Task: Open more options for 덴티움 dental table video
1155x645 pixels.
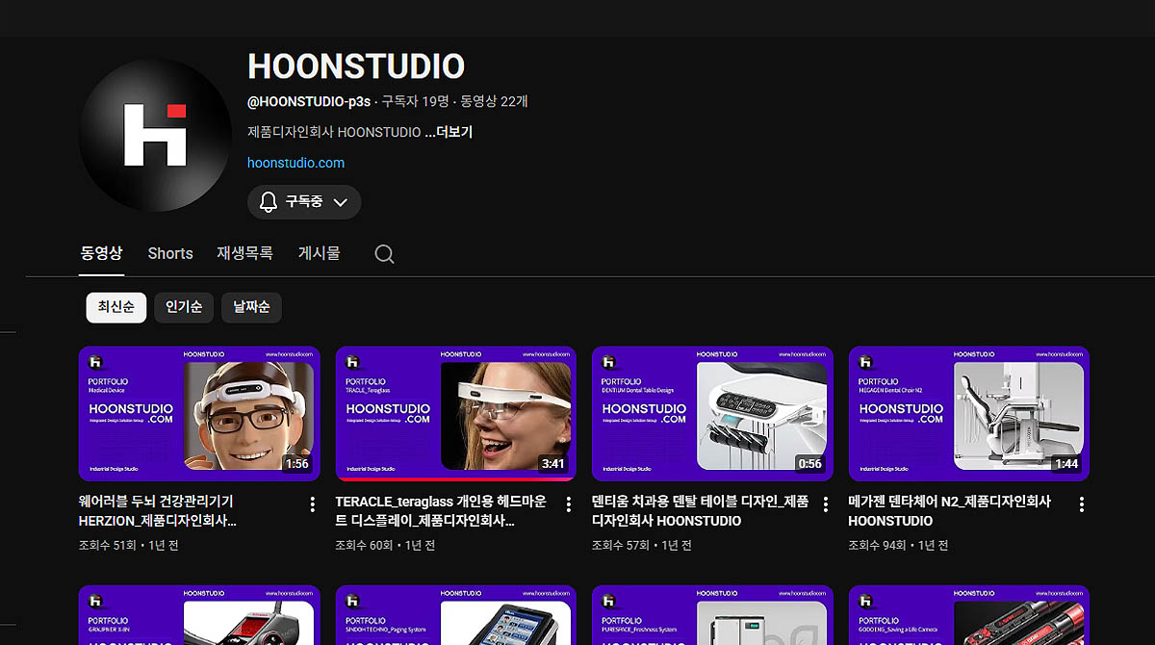Action: click(x=826, y=504)
